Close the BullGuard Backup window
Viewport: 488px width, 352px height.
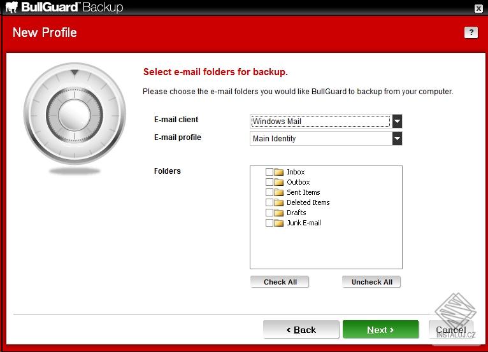click(478, 8)
